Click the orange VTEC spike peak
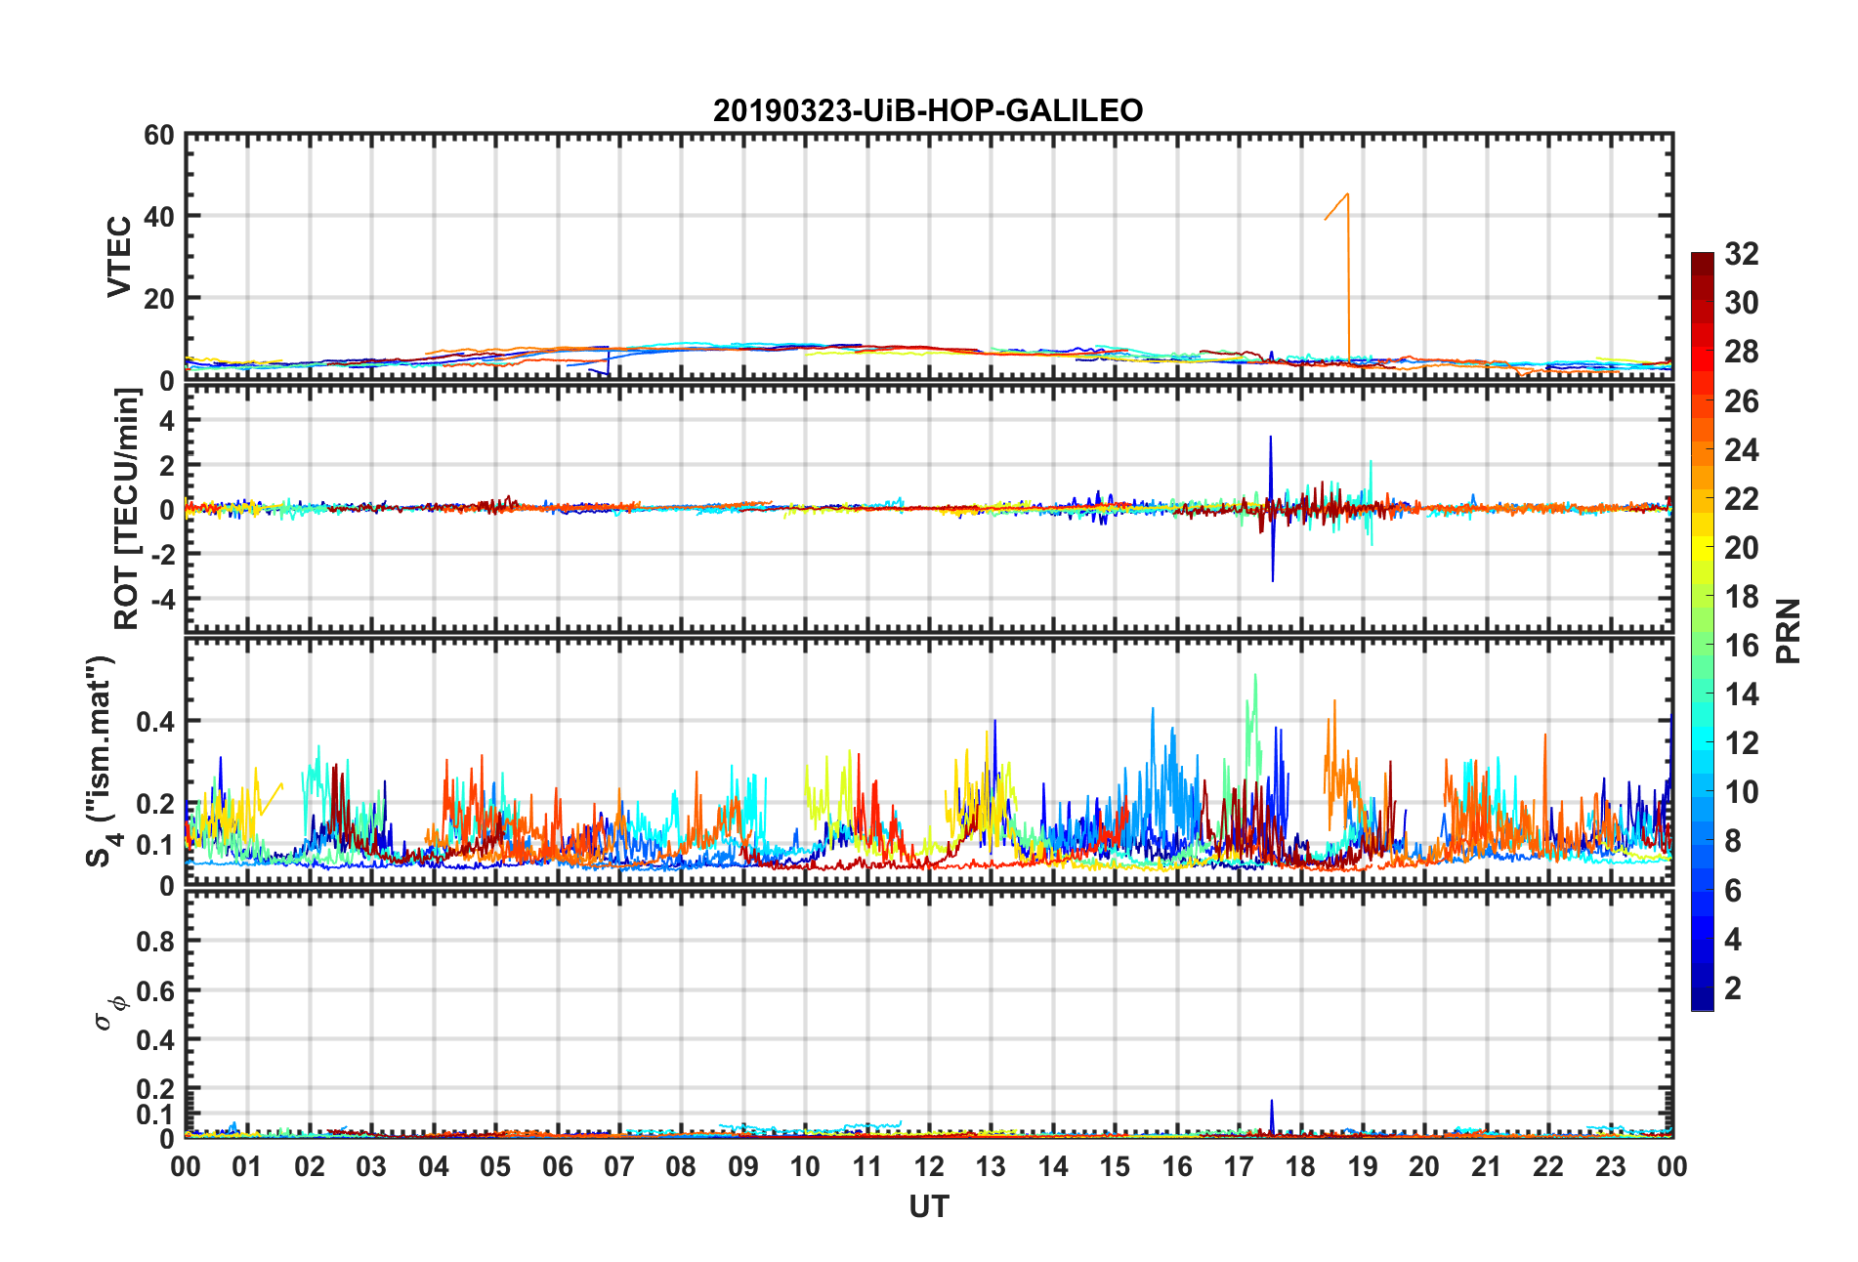This screenshot has width=1858, height=1262. click(x=1348, y=194)
